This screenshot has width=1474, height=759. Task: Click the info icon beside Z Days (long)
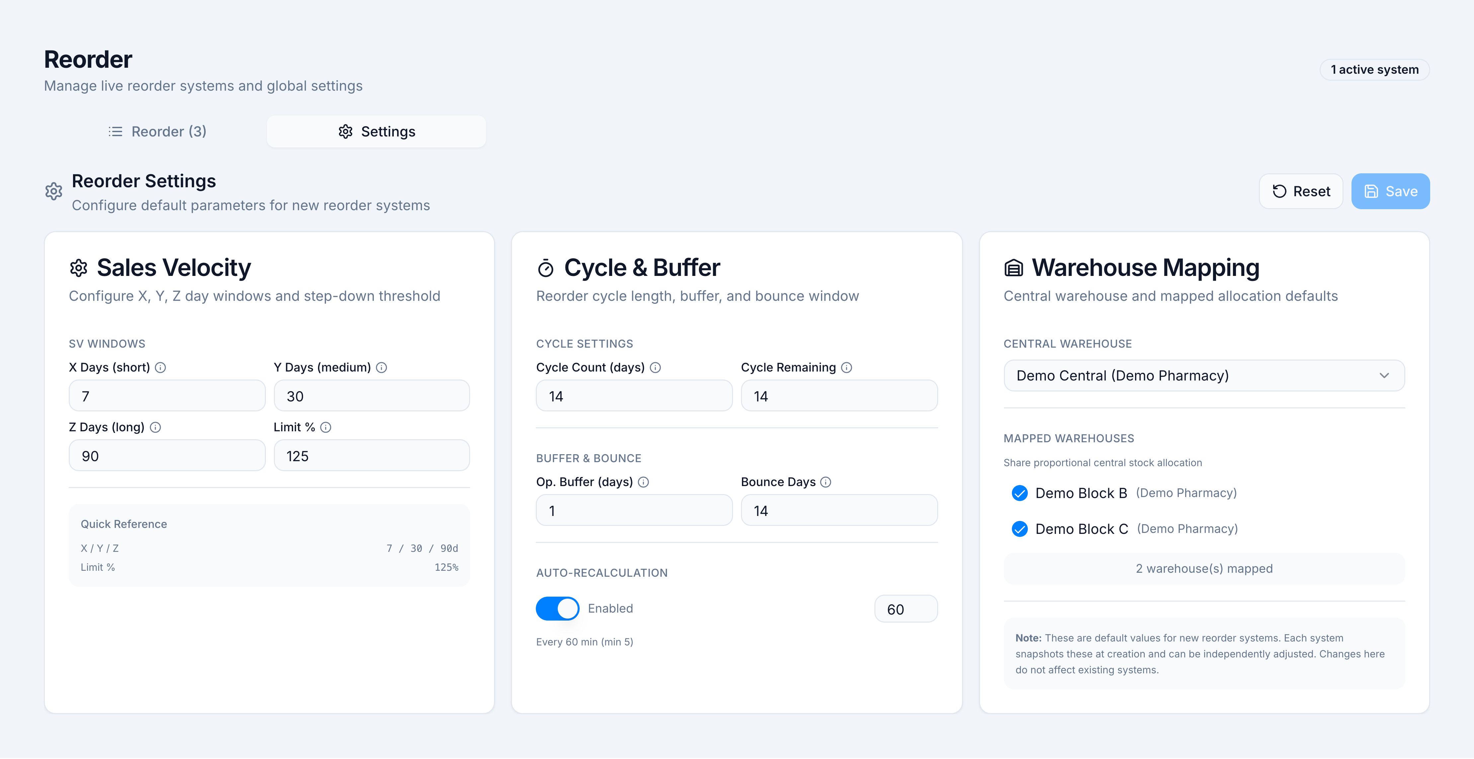(155, 427)
